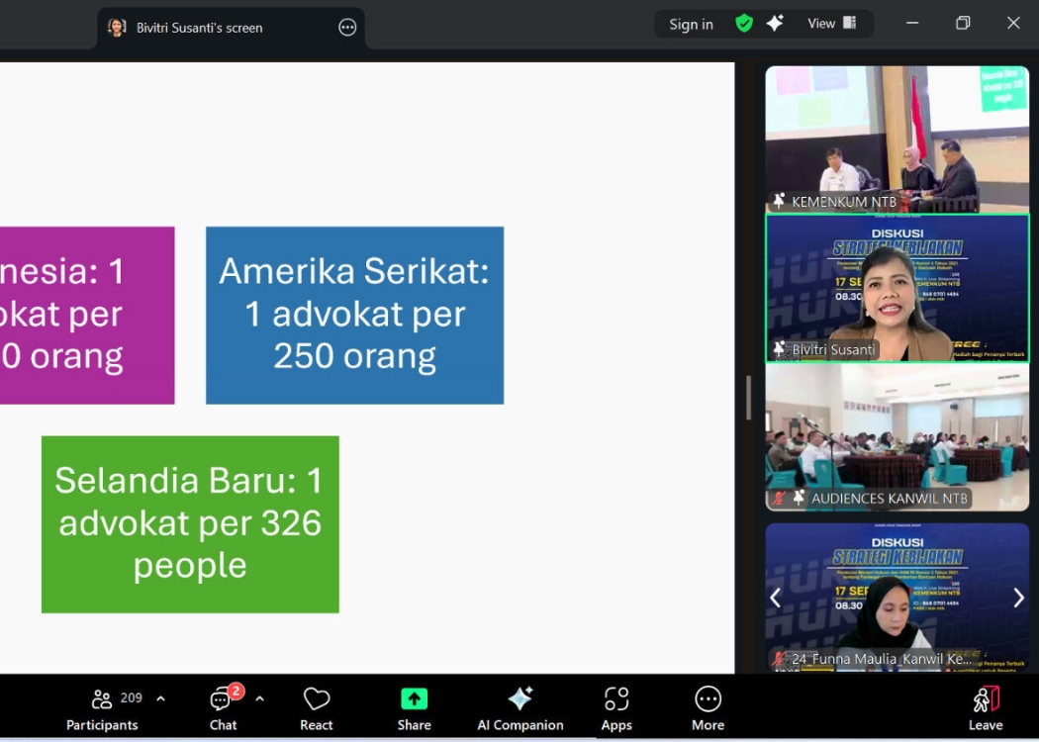Click the green Share button
Image resolution: width=1039 pixels, height=742 pixels.
[x=414, y=708]
